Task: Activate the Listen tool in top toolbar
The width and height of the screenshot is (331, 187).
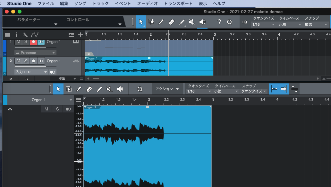Action: pos(202,22)
